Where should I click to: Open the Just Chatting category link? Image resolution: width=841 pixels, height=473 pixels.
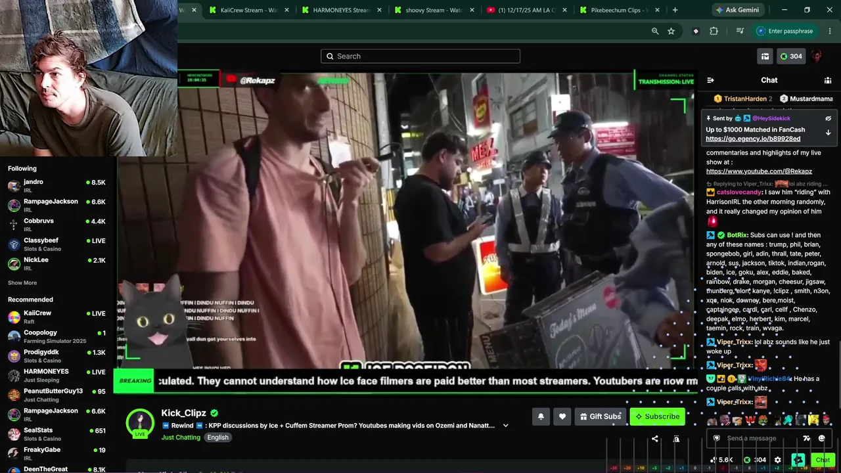tap(181, 438)
